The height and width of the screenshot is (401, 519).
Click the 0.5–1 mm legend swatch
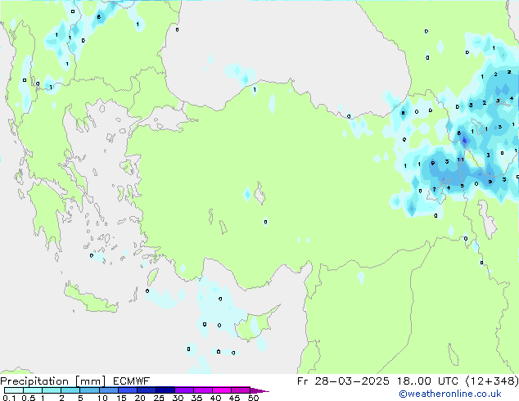click(x=33, y=390)
